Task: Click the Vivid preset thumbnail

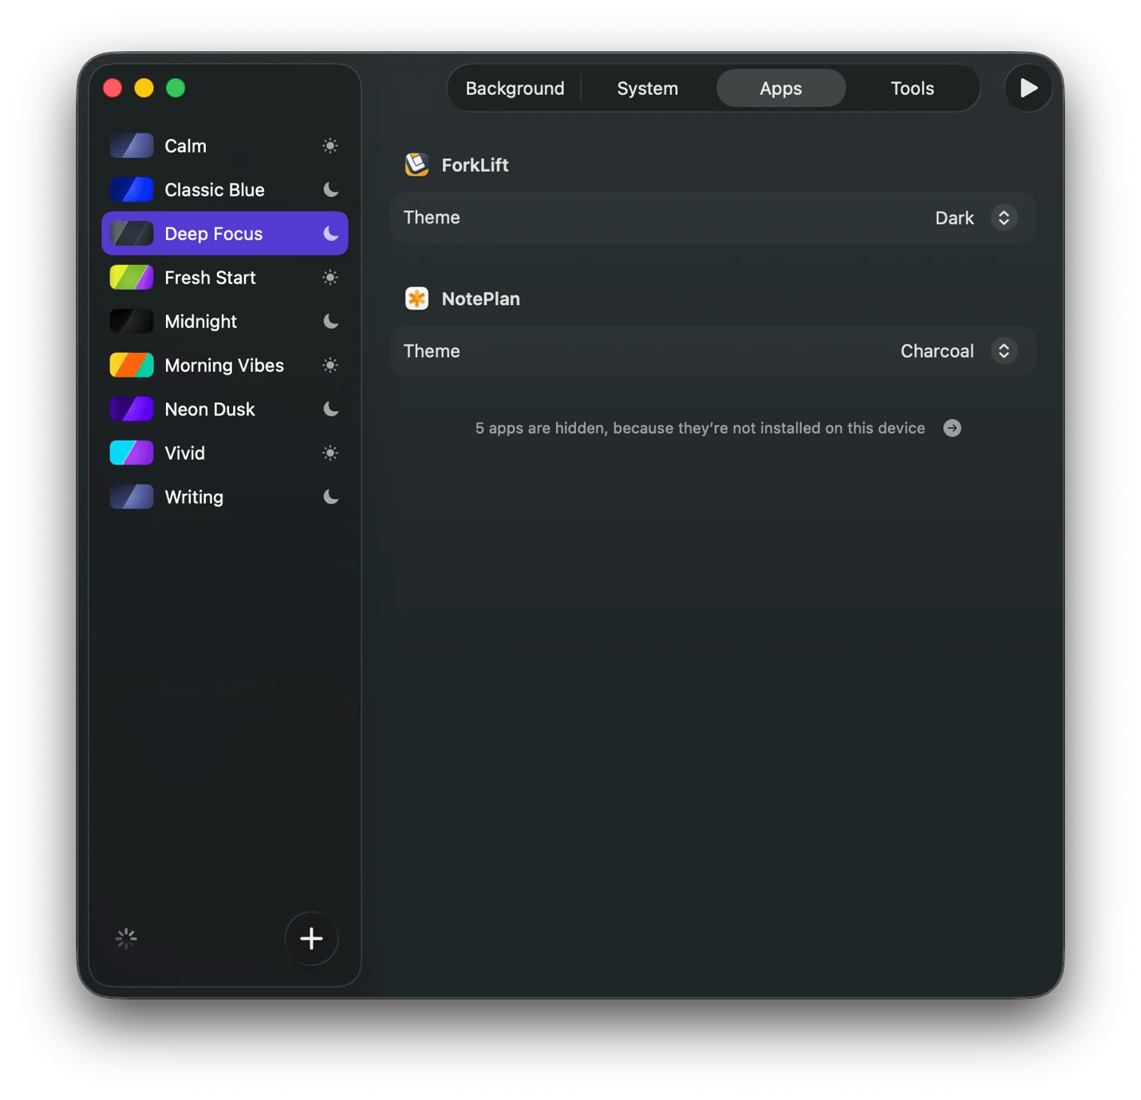Action: (132, 453)
